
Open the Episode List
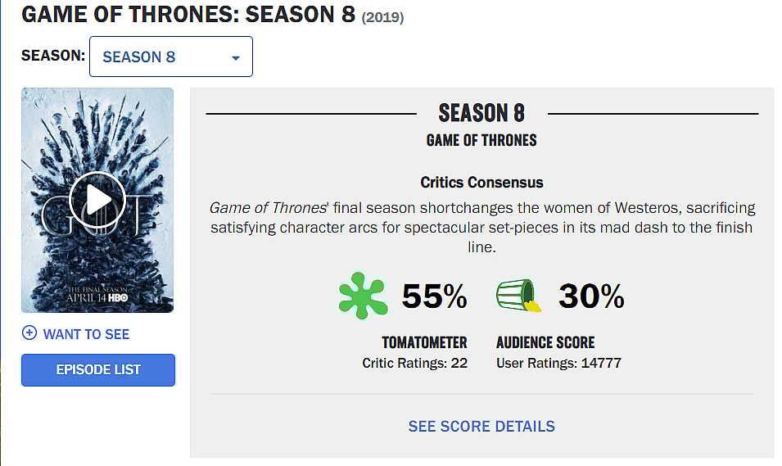coord(98,370)
